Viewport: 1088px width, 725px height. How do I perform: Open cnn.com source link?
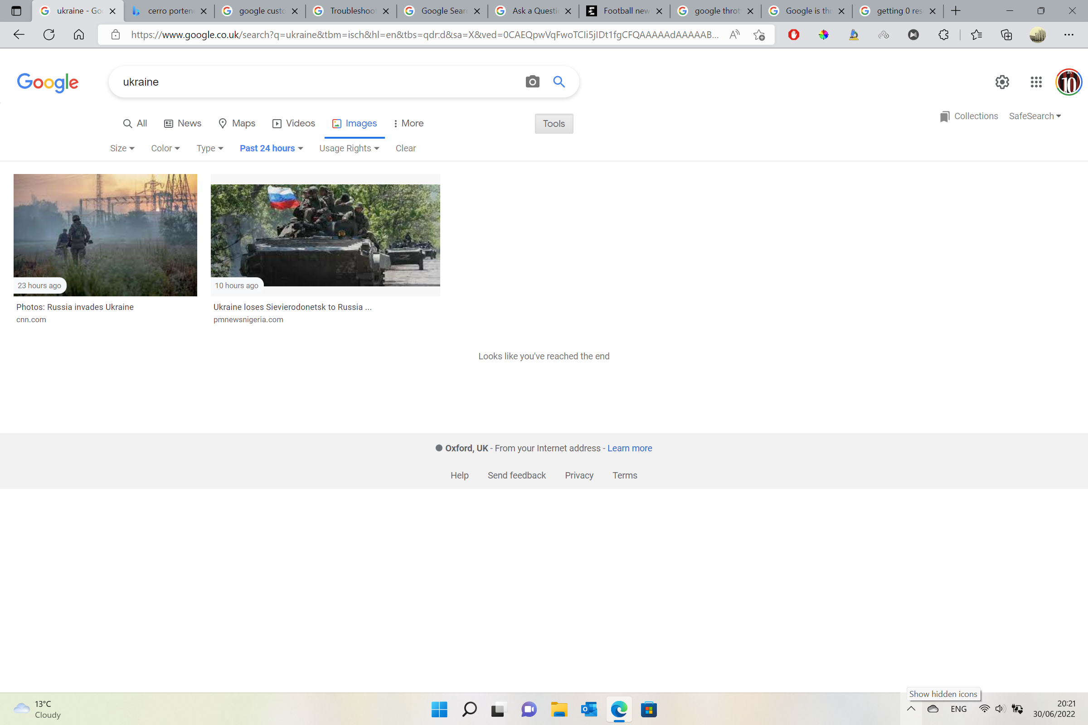coord(31,319)
